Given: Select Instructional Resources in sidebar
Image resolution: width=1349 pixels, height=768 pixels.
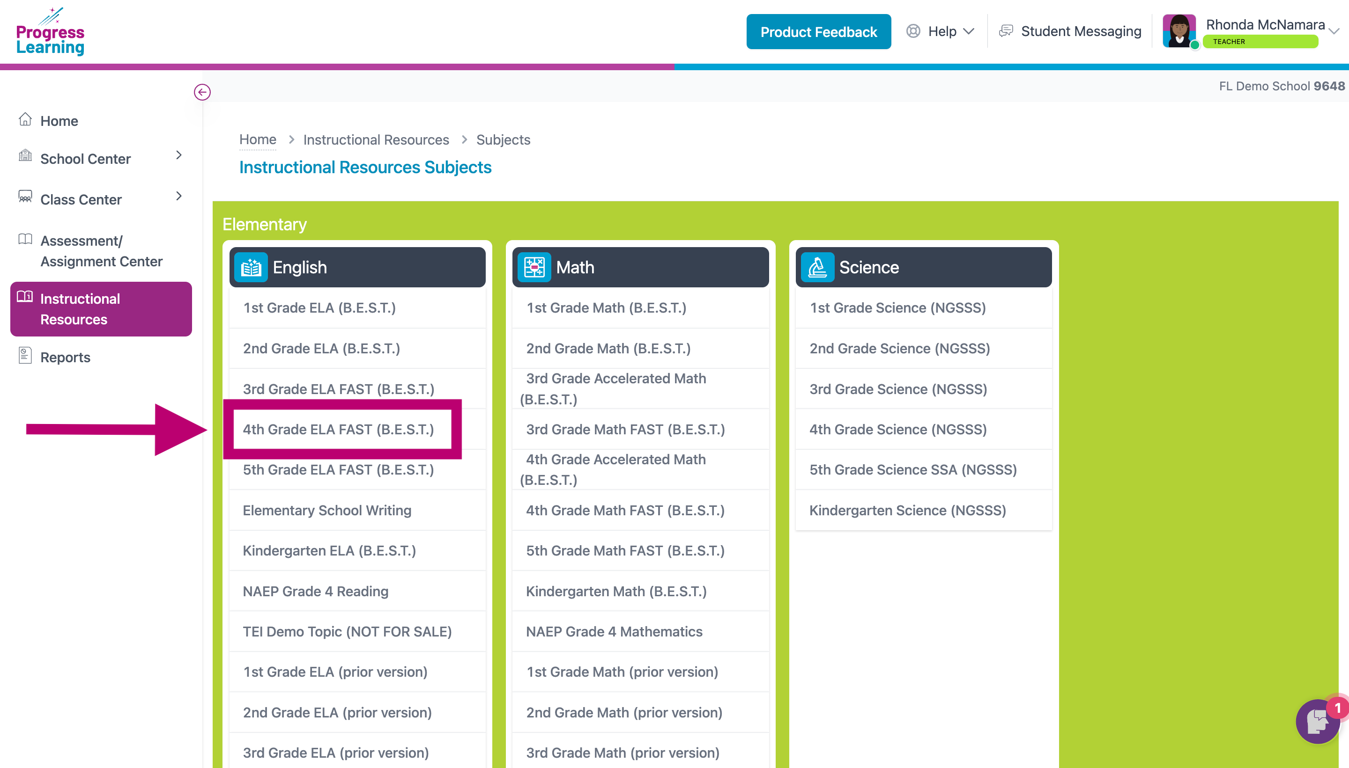Looking at the screenshot, I should (x=101, y=309).
